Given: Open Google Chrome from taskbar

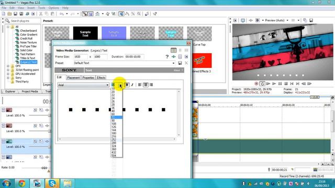Looking at the screenshot, I should 21,183.
